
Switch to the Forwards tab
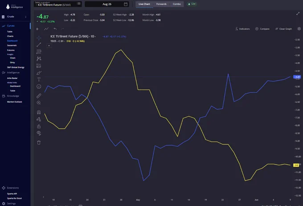161,4
